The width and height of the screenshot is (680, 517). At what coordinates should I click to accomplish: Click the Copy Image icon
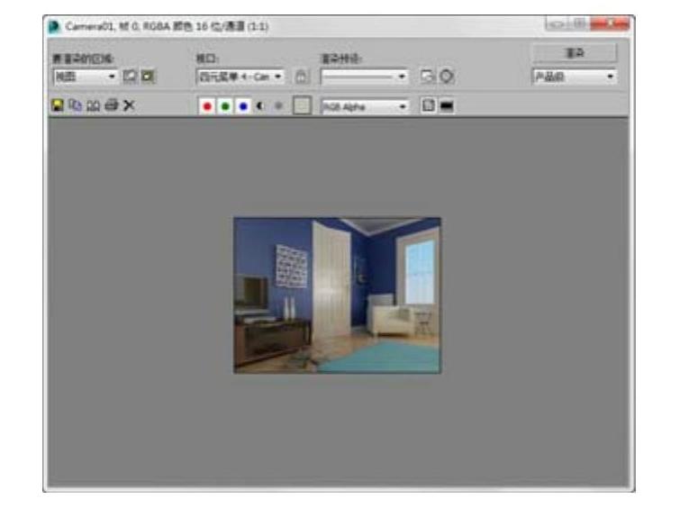pos(76,105)
